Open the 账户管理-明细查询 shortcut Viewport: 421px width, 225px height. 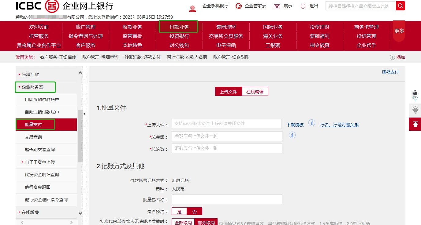(100, 57)
